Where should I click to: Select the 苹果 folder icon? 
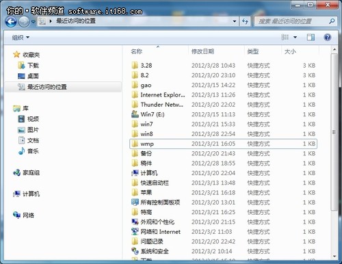point(135,193)
